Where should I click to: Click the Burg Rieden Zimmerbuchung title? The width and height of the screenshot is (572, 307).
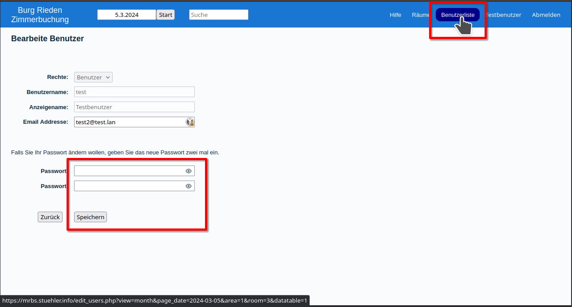tap(40, 15)
